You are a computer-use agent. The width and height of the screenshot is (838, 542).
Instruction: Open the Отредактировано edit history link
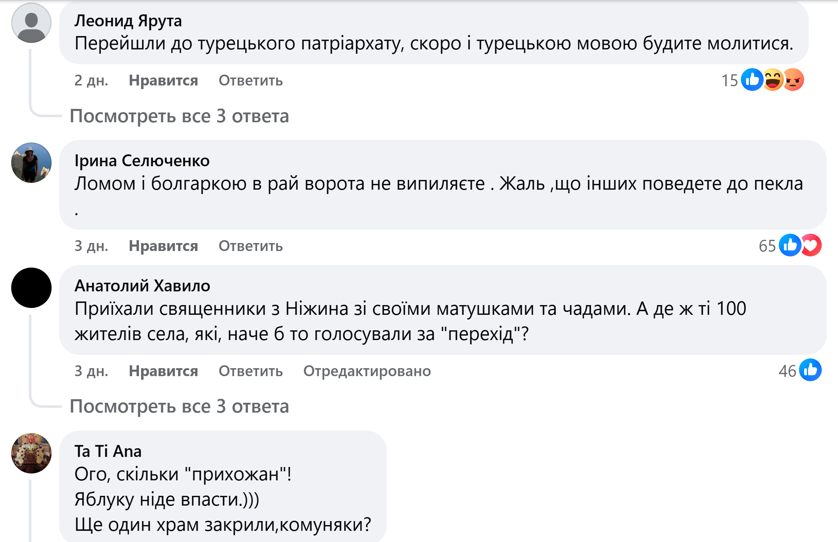(x=367, y=371)
